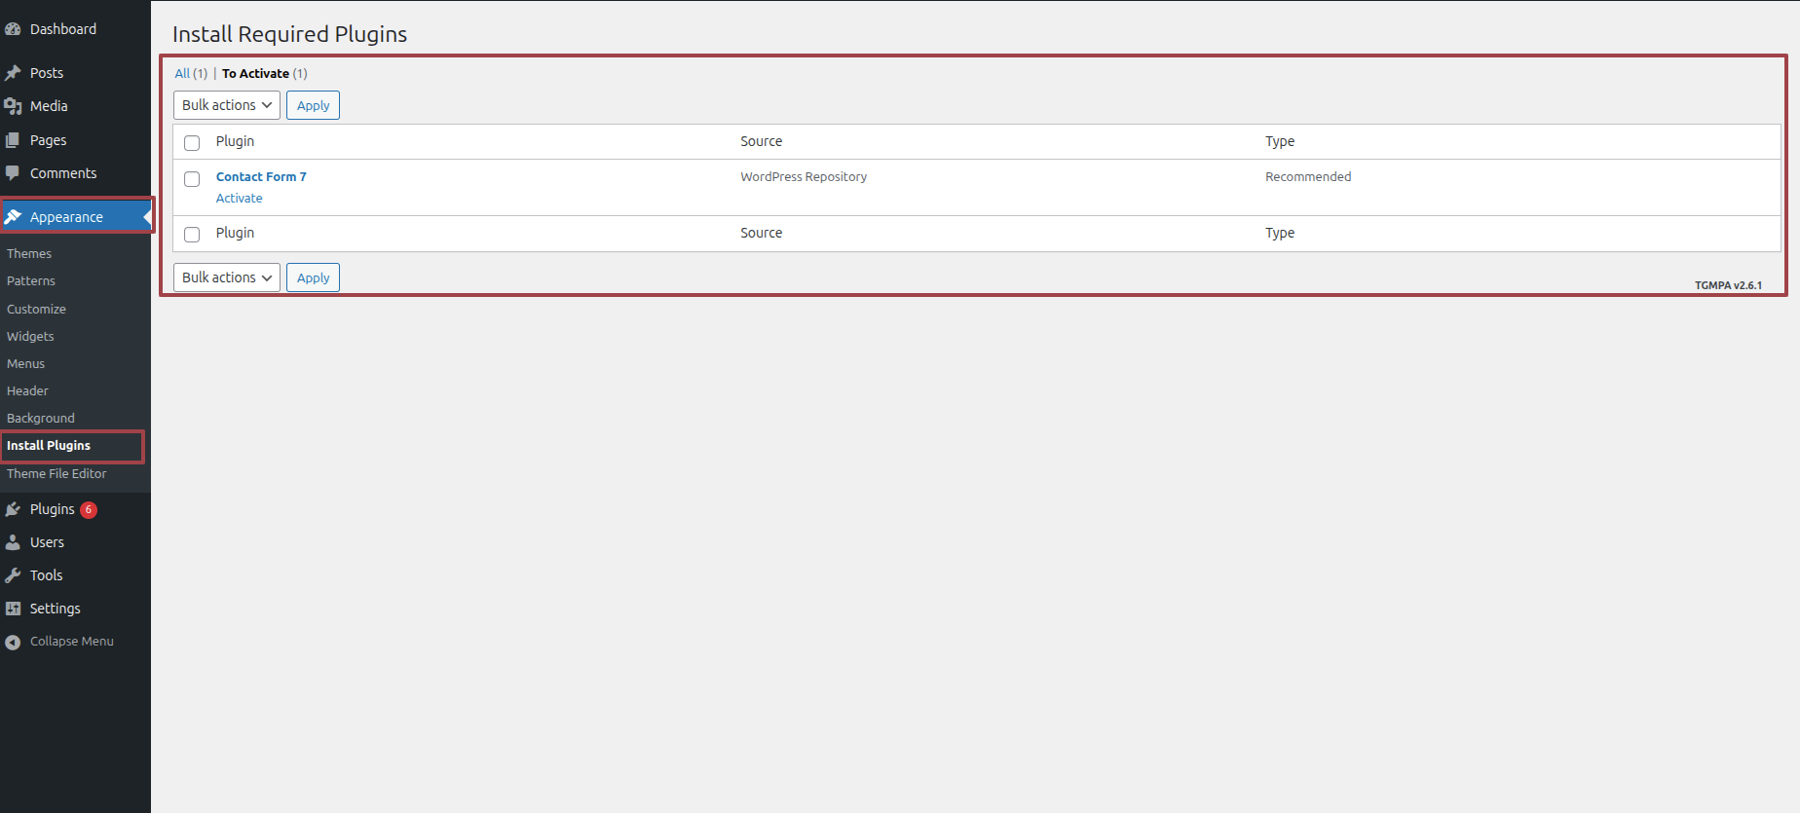
Task: Open Theme File Editor submenu item
Action: click(x=56, y=474)
